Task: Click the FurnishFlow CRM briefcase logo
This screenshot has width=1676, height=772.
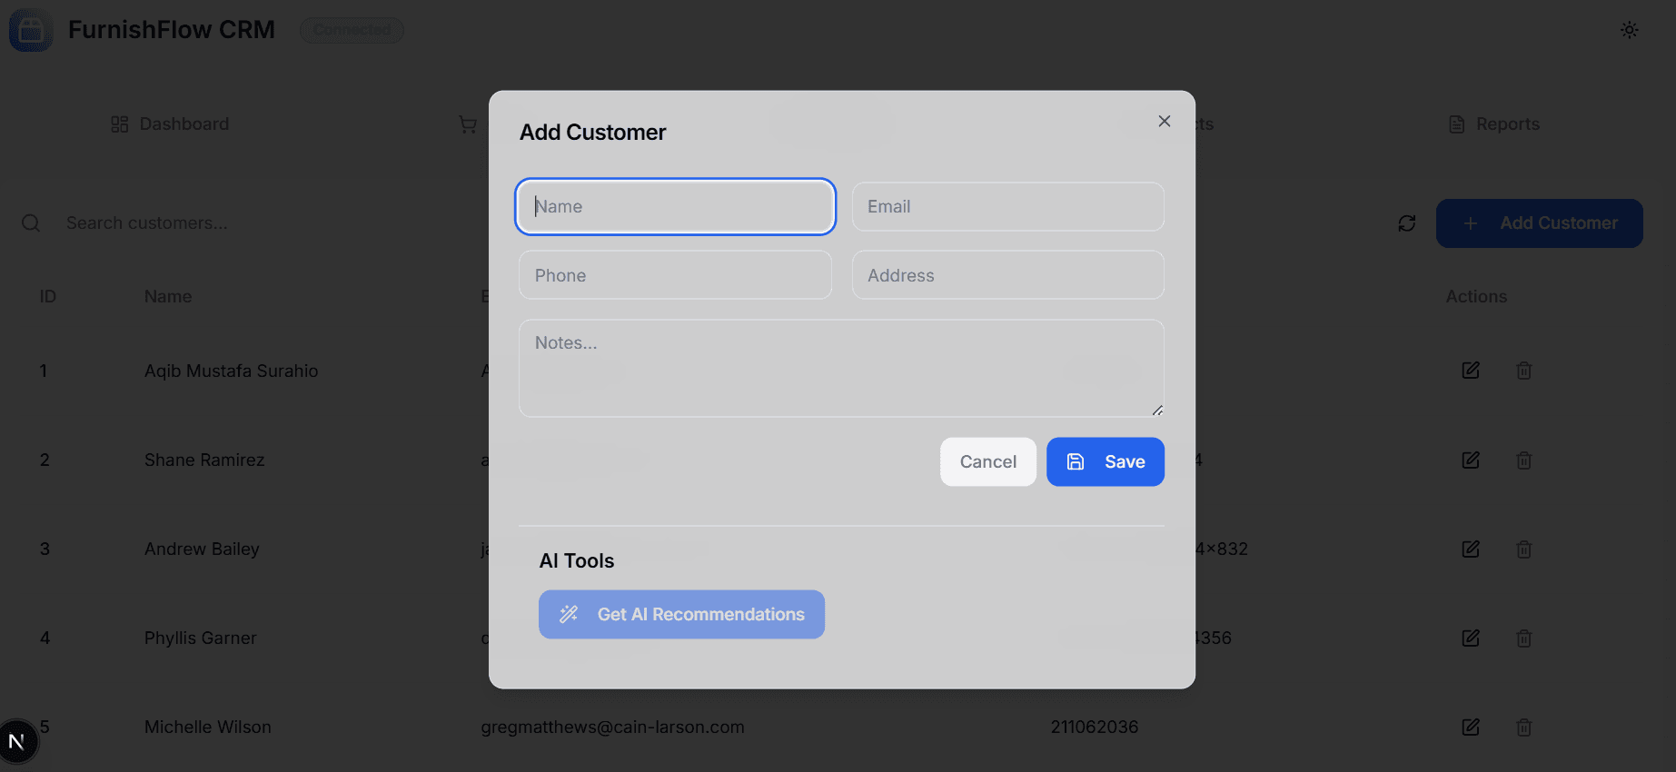Action: [x=30, y=30]
